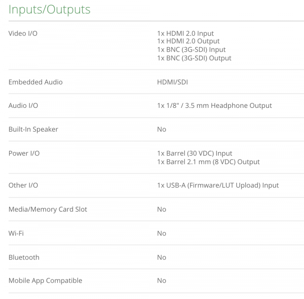This screenshot has width=304, height=299.
Task: Click the 1x BNC (3G-SDI) Output line
Action: coord(194,58)
